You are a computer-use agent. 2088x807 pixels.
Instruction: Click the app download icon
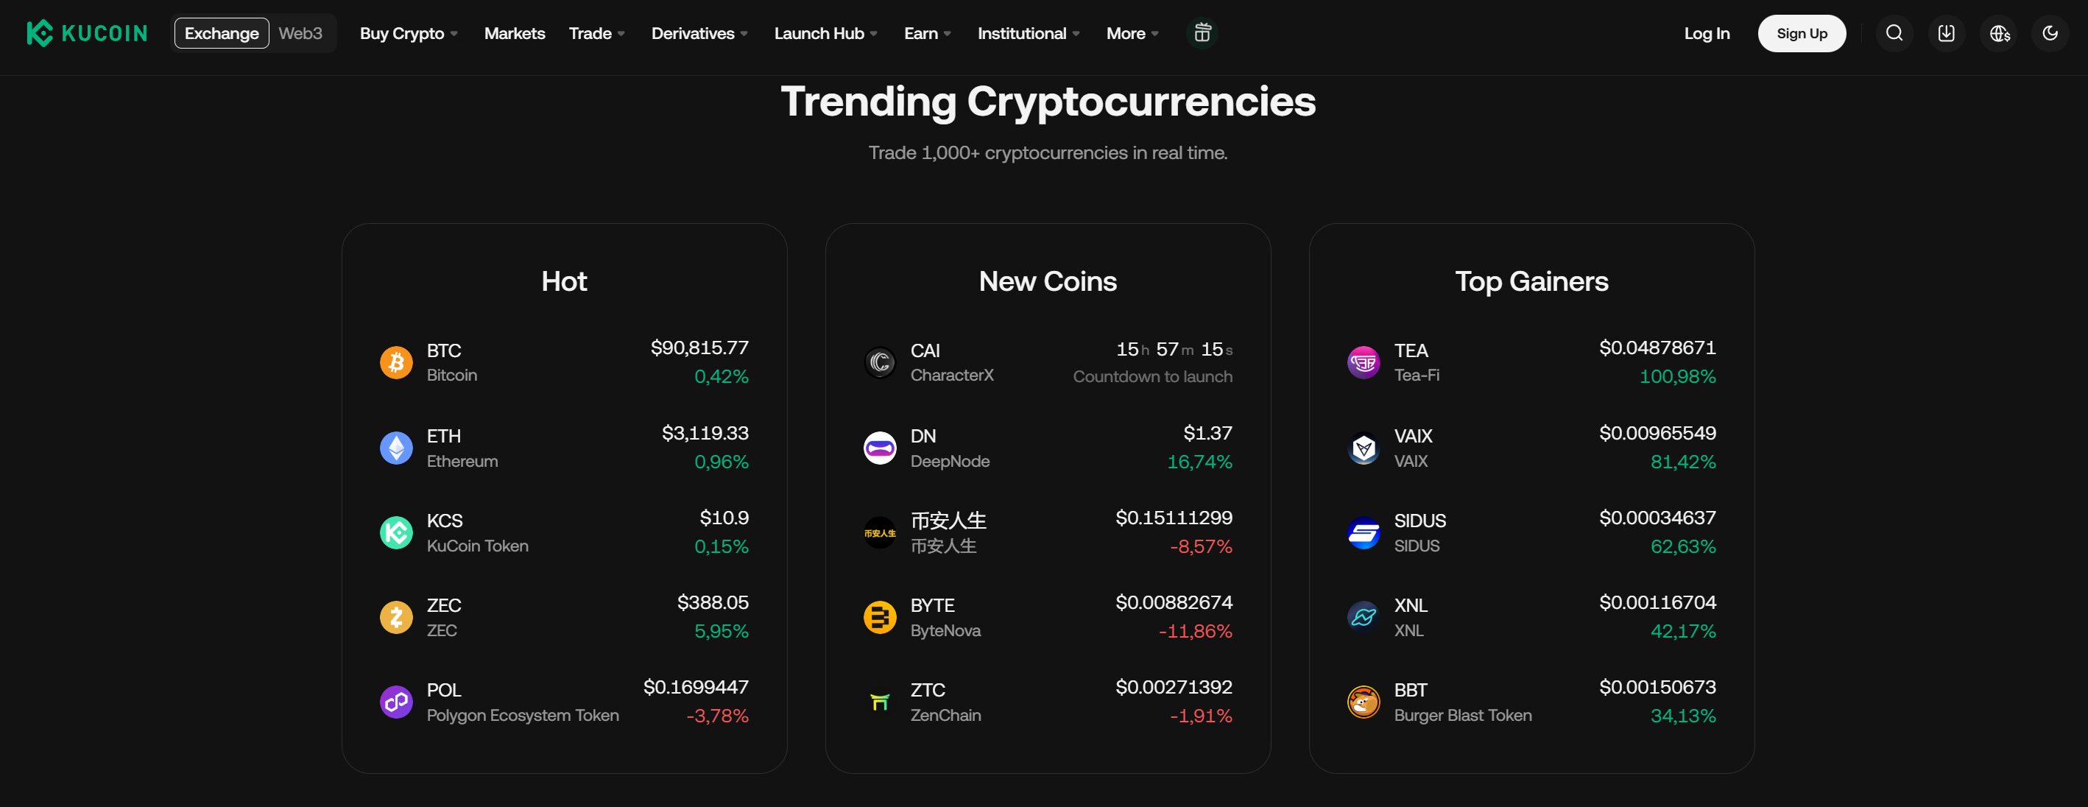pyautogui.click(x=1946, y=33)
